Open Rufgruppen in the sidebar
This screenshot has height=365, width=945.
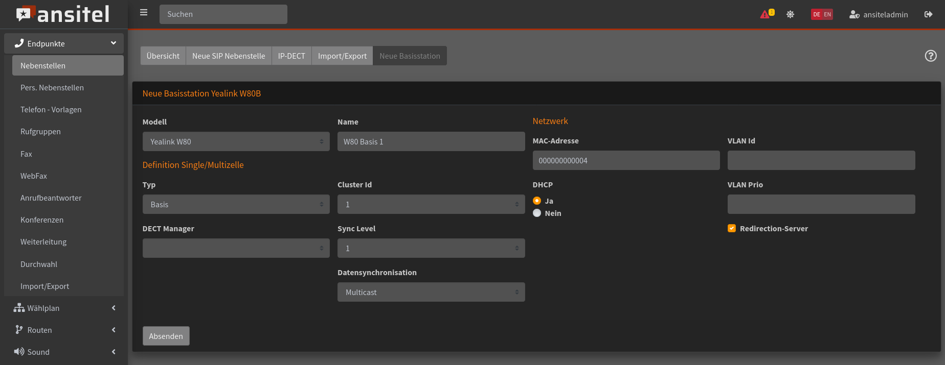point(40,132)
